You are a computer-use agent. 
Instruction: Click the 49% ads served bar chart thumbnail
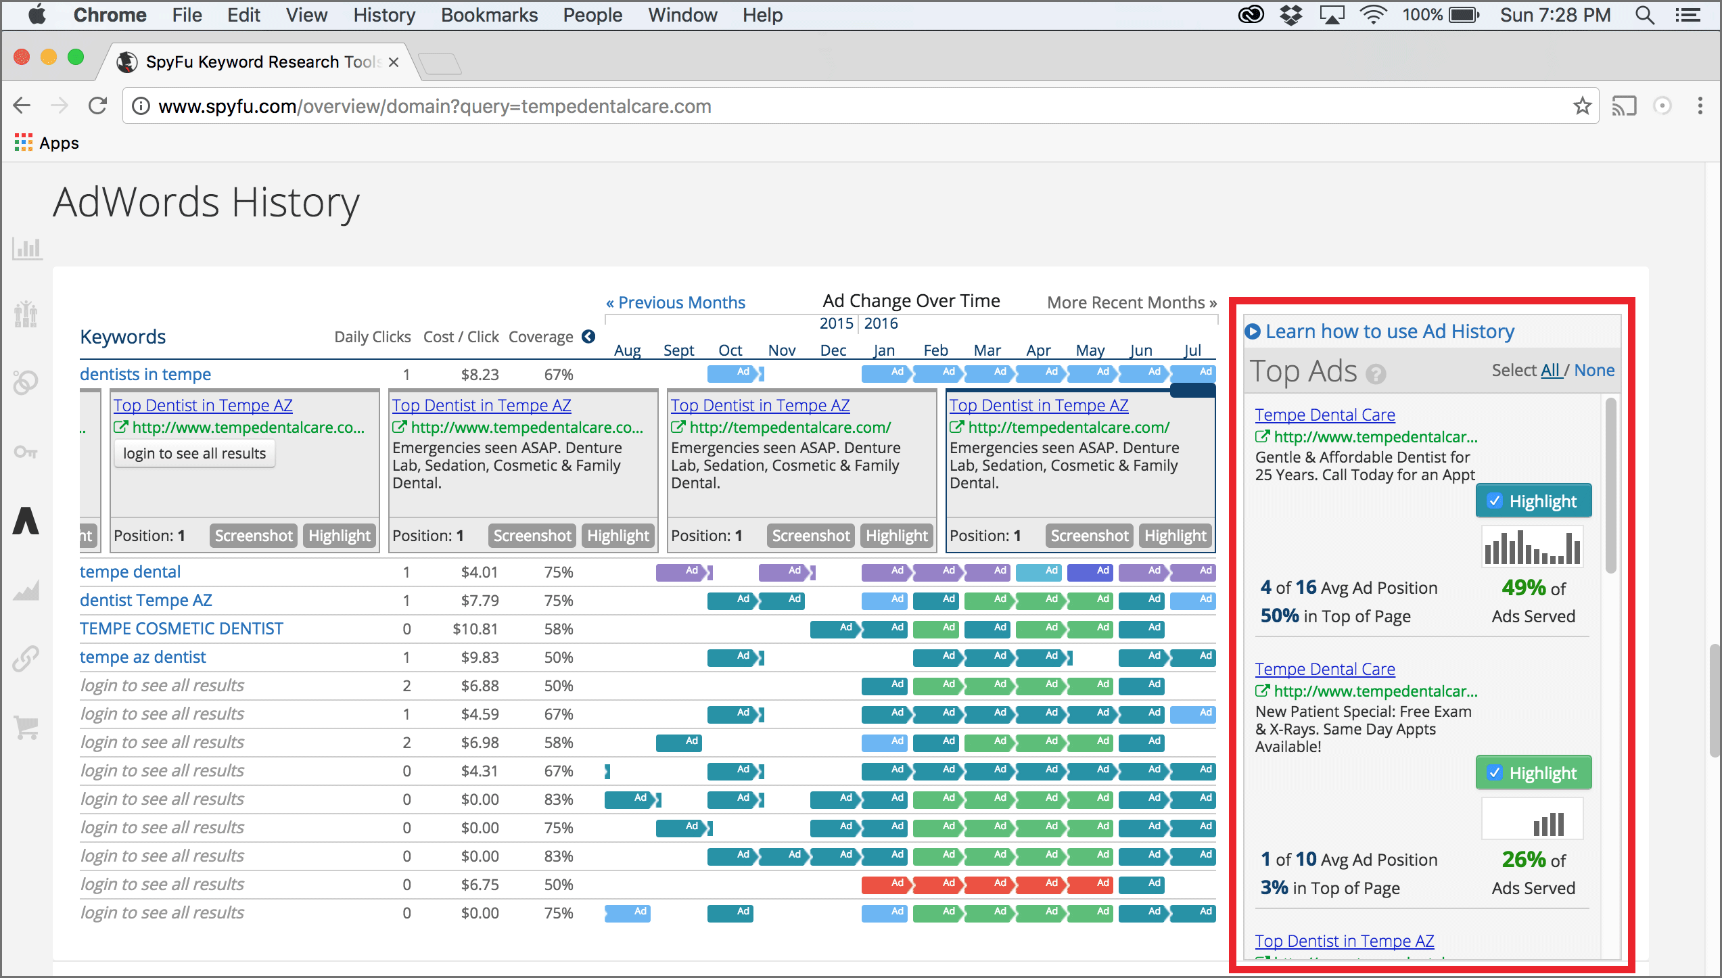1533,547
